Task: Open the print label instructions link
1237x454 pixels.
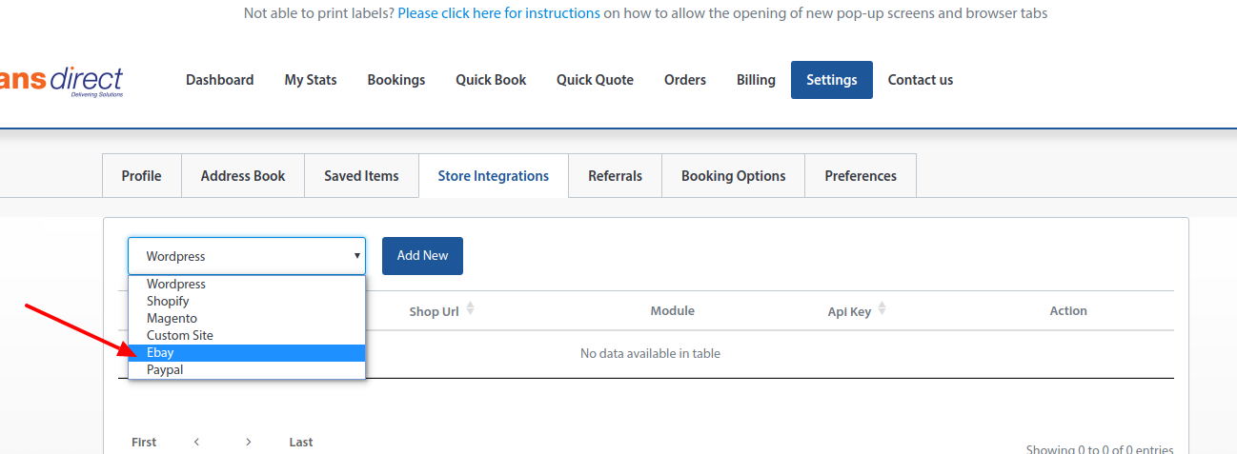Action: pos(498,13)
